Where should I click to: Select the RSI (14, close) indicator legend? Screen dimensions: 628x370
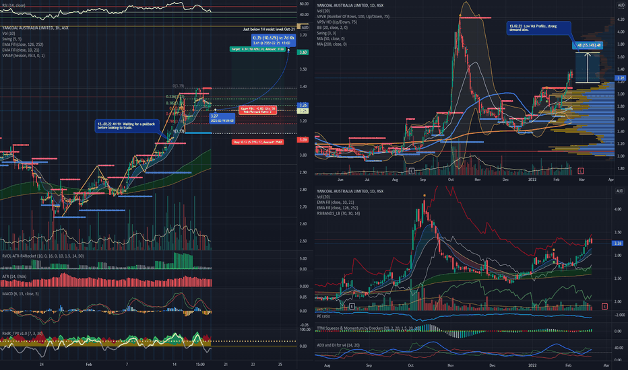point(13,5)
